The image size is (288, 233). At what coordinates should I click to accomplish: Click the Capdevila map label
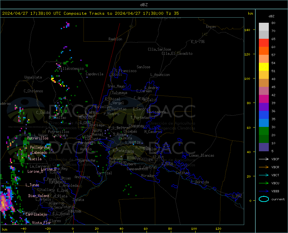94,74
